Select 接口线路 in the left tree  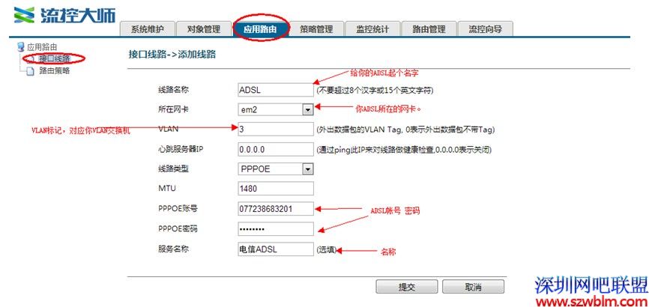(54, 58)
